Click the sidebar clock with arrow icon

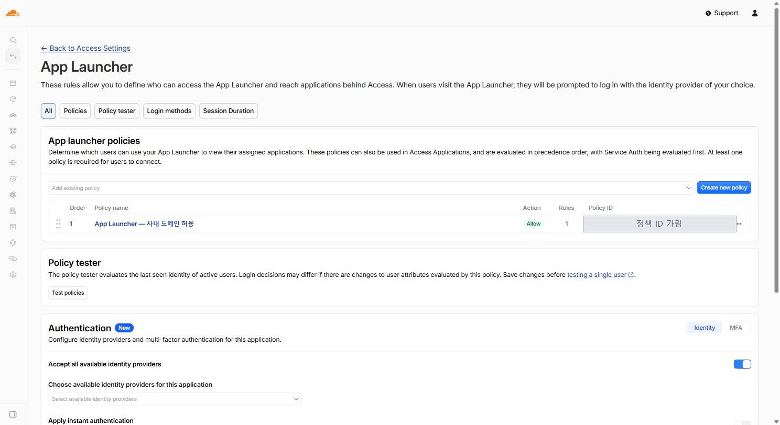click(x=13, y=147)
